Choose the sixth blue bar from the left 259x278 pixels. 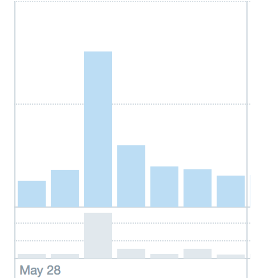click(197, 188)
